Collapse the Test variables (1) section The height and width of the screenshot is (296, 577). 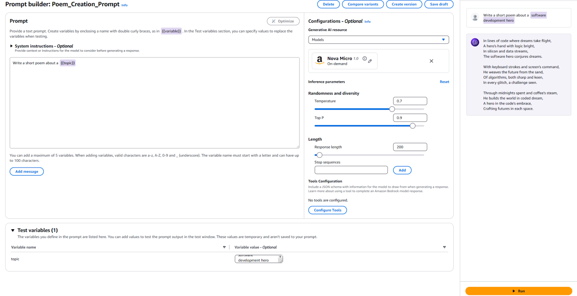coord(13,230)
